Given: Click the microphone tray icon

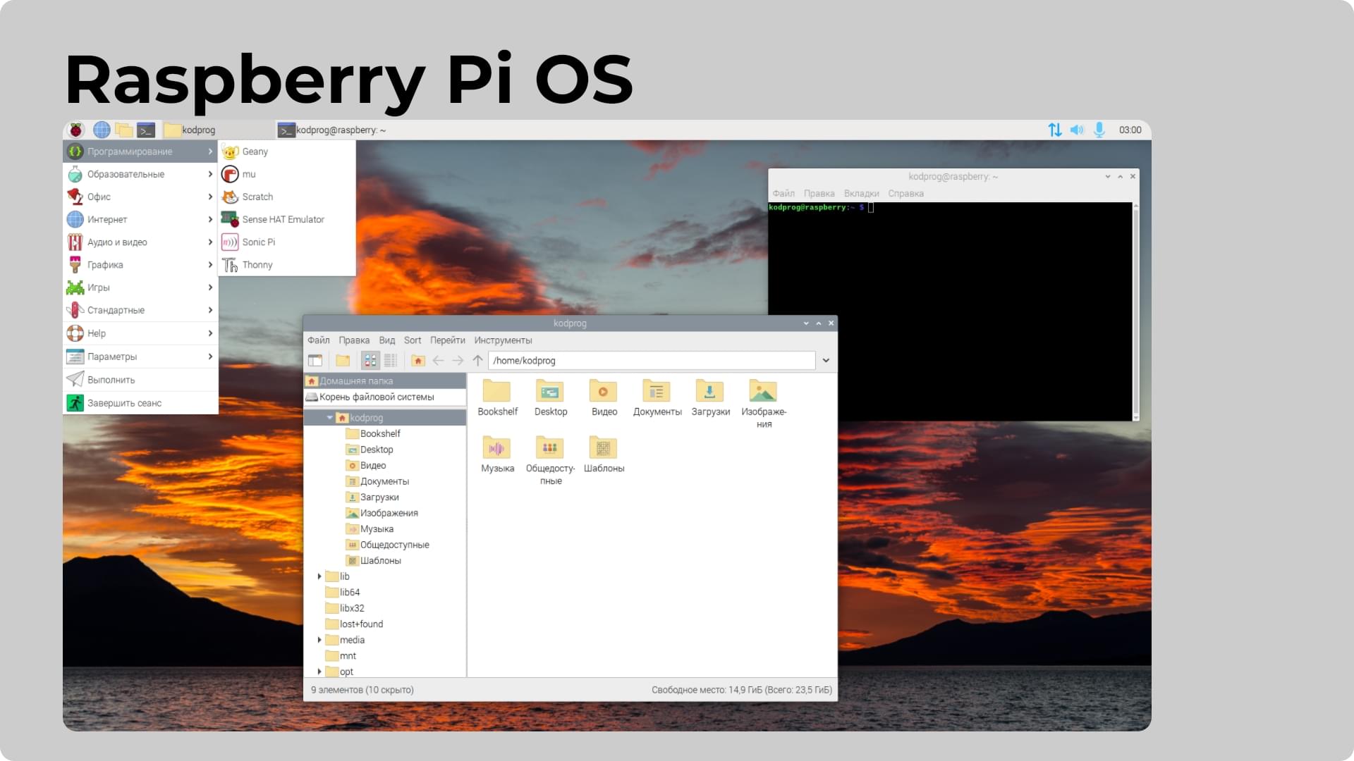Looking at the screenshot, I should 1099,130.
